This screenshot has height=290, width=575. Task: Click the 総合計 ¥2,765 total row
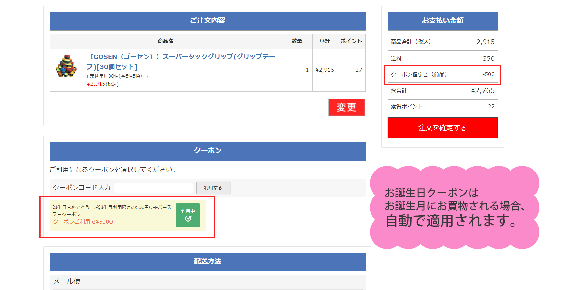pyautogui.click(x=442, y=91)
